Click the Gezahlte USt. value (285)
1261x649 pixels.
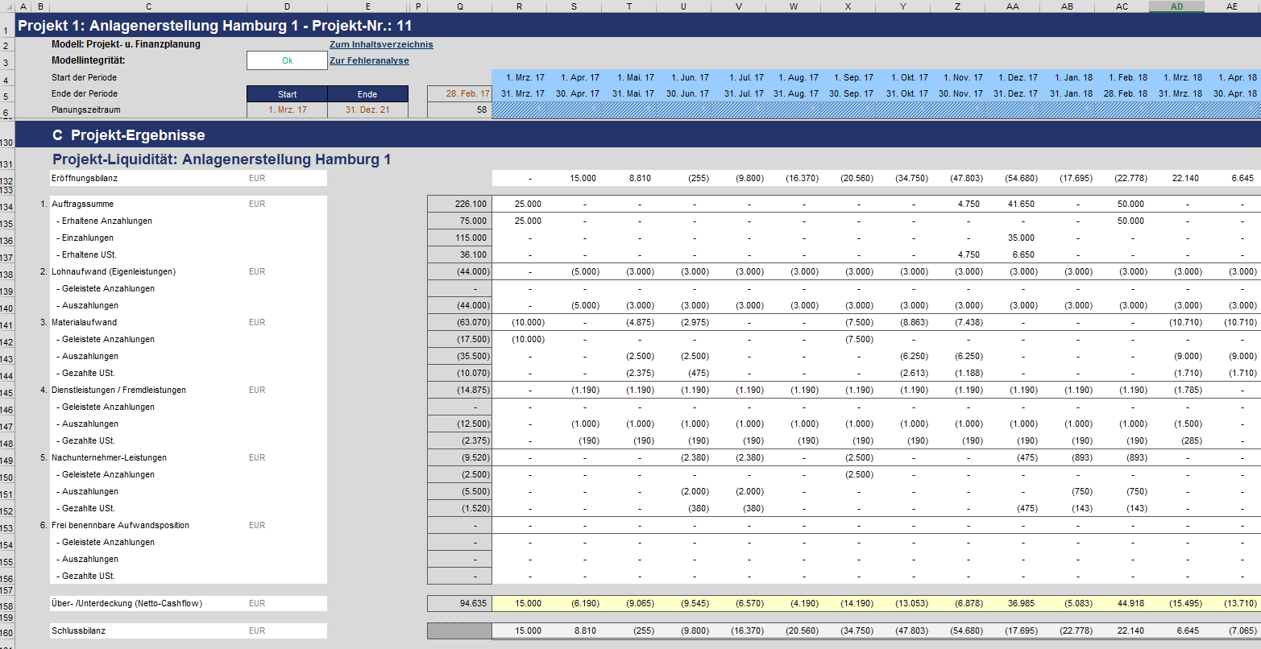coord(1176,441)
